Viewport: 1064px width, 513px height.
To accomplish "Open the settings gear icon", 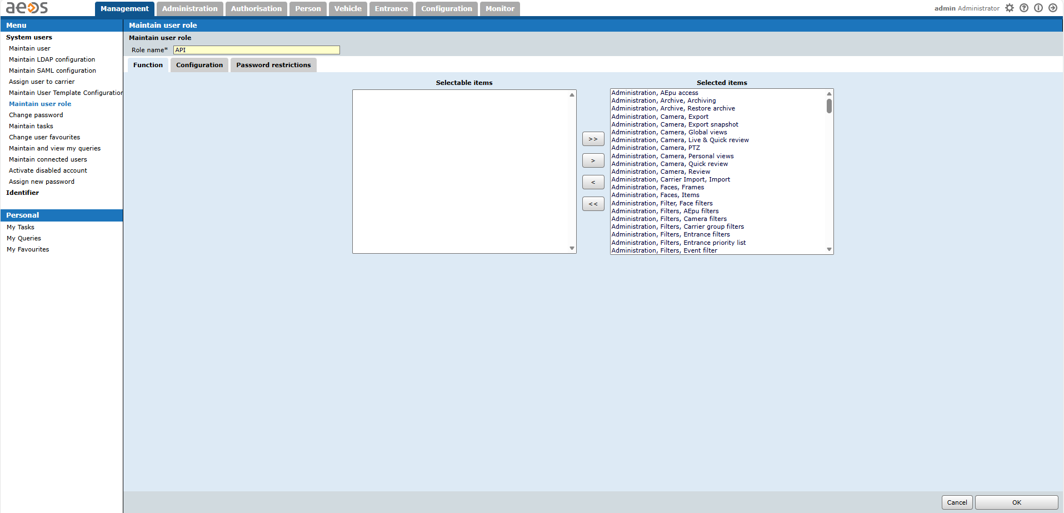I will 1010,8.
